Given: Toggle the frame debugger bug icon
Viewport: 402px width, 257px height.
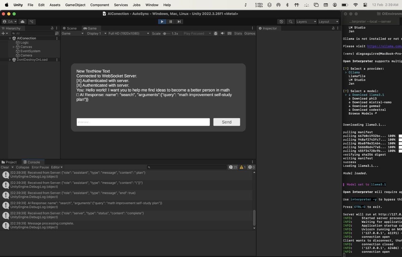Looking at the screenshot, I should coord(216,34).
